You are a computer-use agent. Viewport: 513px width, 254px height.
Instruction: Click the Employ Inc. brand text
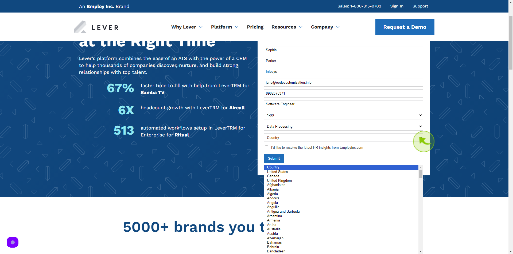100,6
